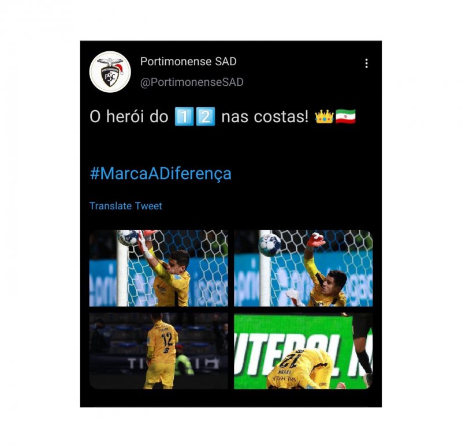Open the Portimonense SAD profile avatar

(110, 71)
